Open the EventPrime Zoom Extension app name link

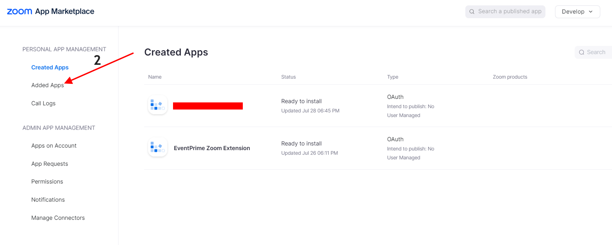coord(212,148)
